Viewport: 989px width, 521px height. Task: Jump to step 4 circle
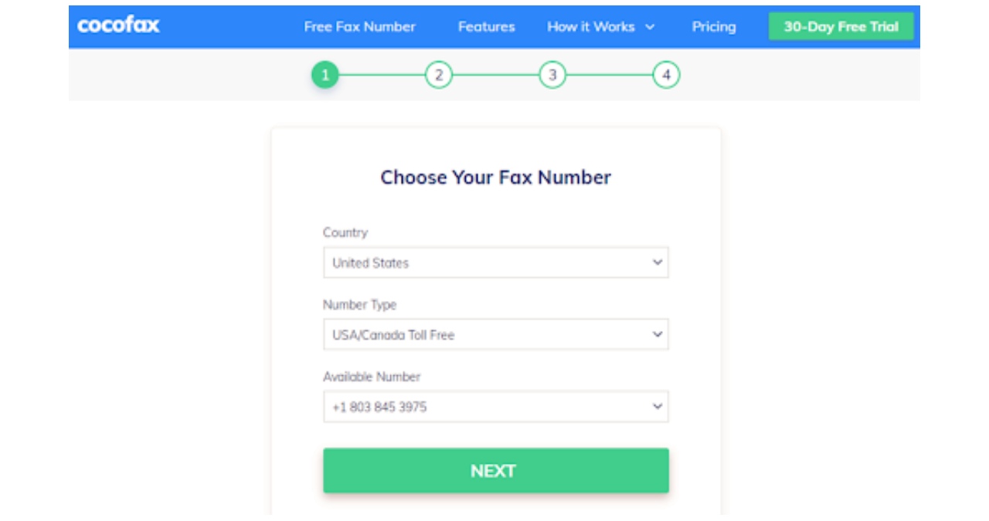(x=666, y=75)
